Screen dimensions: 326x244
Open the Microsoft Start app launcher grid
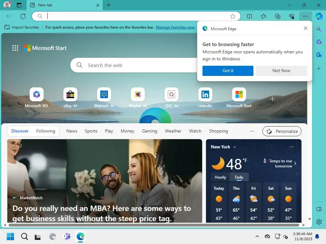(x=15, y=48)
